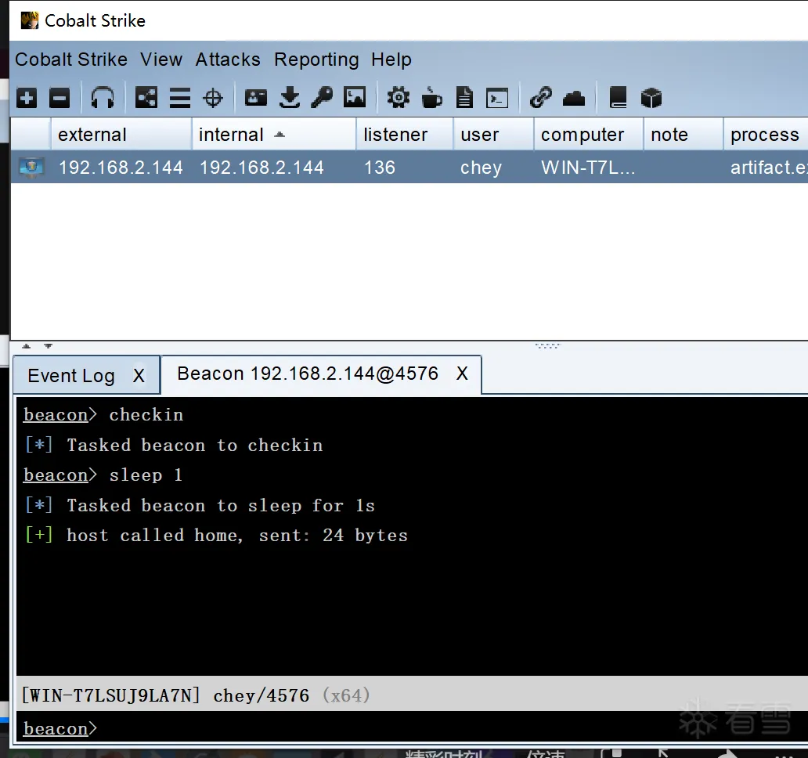Open Screenshots picture icon

[355, 97]
